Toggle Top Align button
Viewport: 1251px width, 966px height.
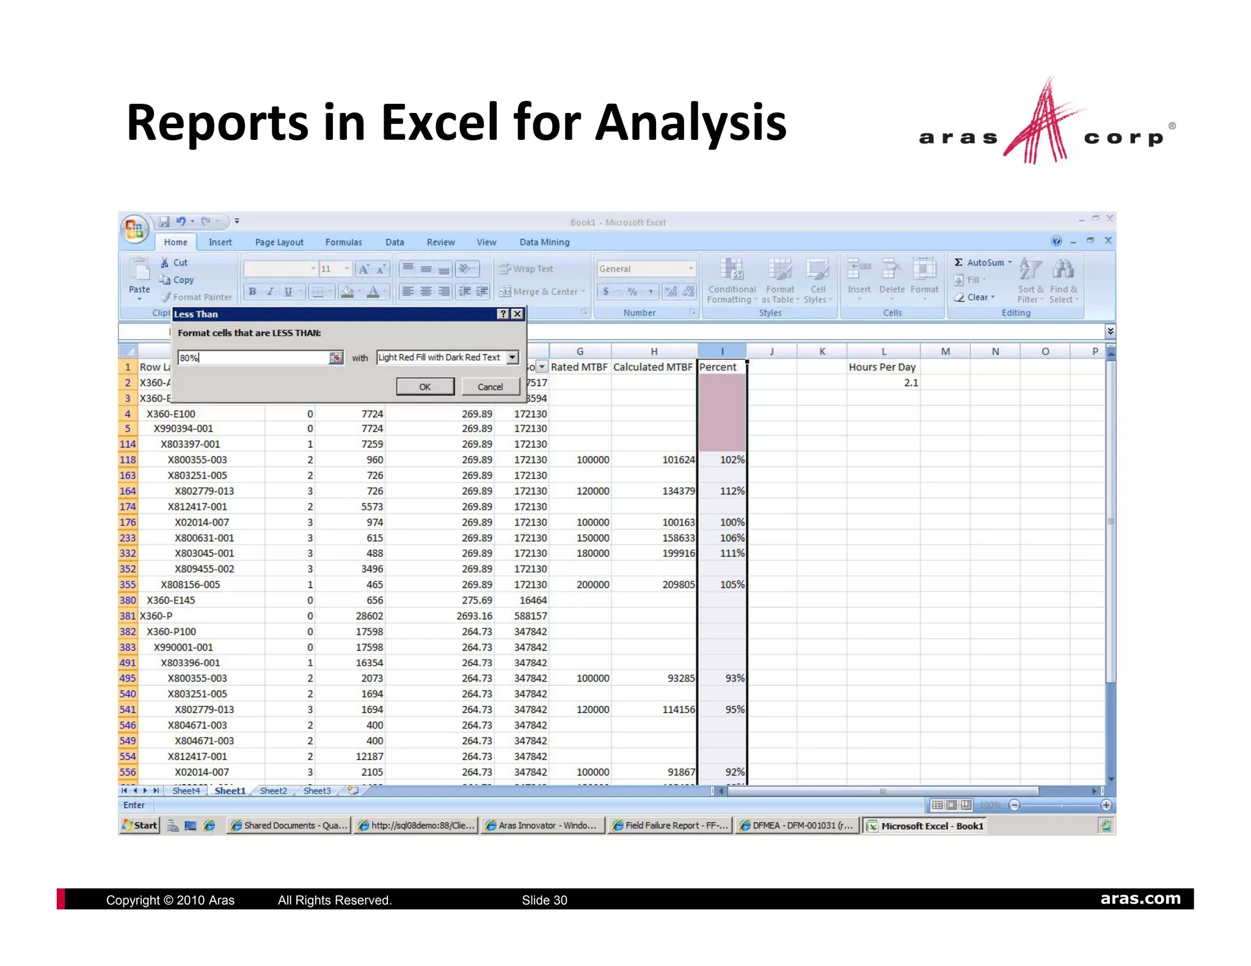(408, 269)
